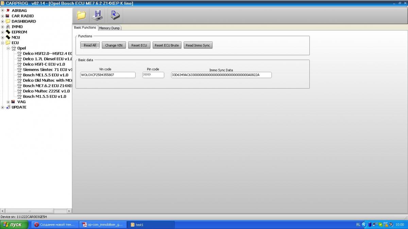
Task: Collapse the ECU tree node
Action: [x=3, y=43]
